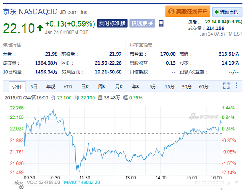The height and width of the screenshot is (190, 246).
Task: Click the opening price 21.98
Action: (51, 54)
